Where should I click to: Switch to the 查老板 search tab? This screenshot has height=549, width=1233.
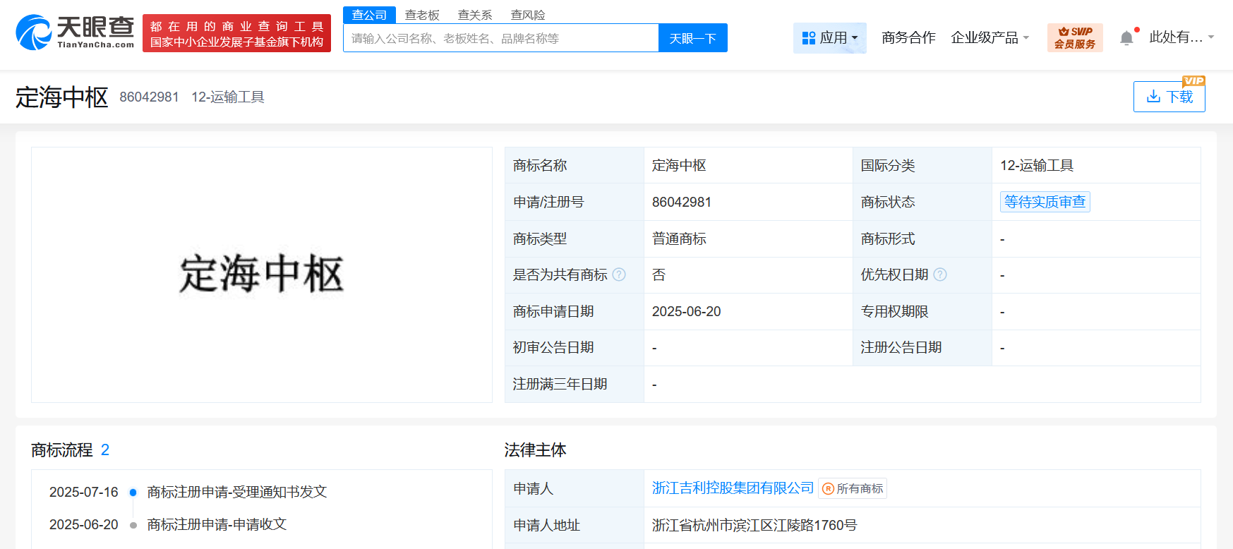(x=422, y=15)
